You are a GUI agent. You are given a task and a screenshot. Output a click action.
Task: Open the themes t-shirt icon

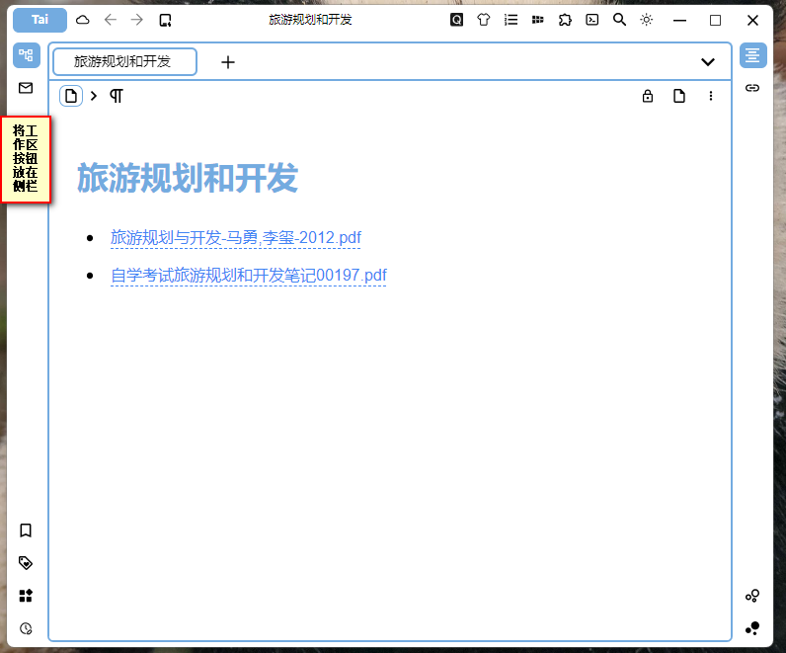483,20
